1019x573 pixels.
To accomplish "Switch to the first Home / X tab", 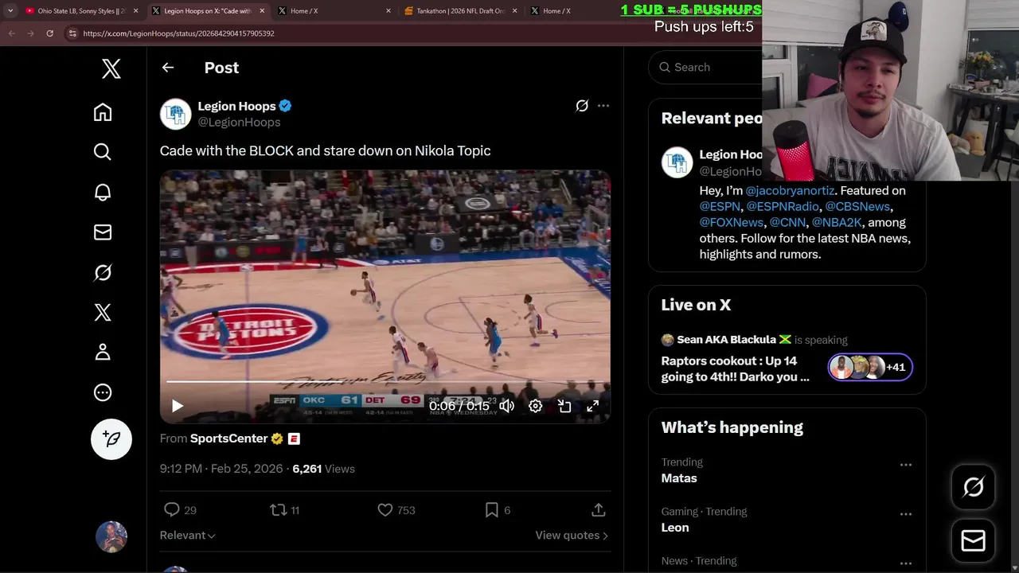I will pyautogui.click(x=334, y=11).
